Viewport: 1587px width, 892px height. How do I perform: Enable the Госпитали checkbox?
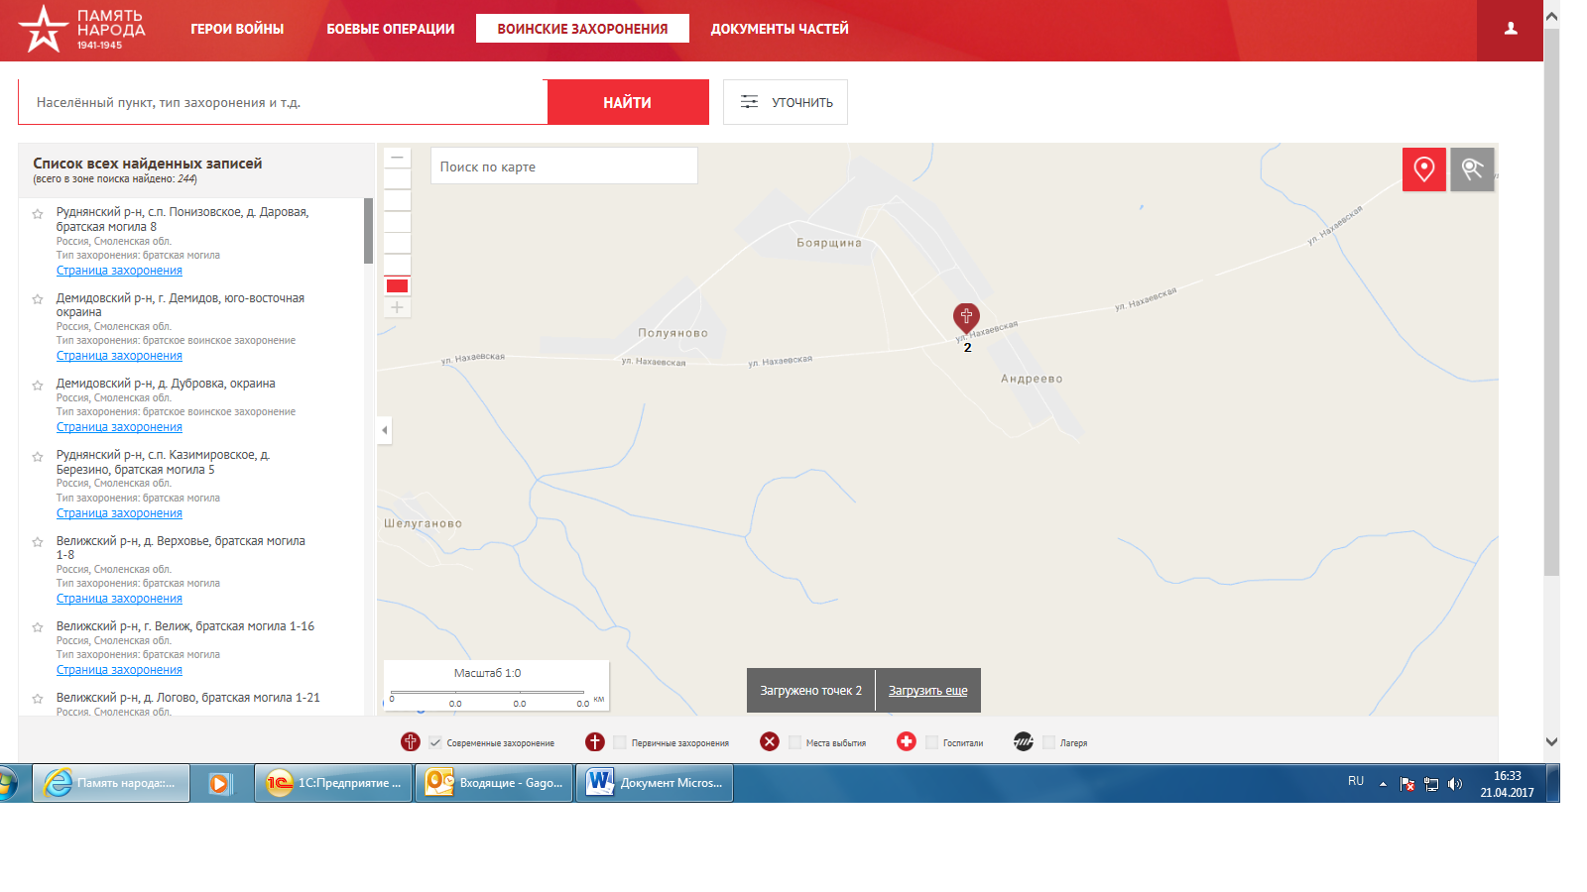(x=931, y=742)
